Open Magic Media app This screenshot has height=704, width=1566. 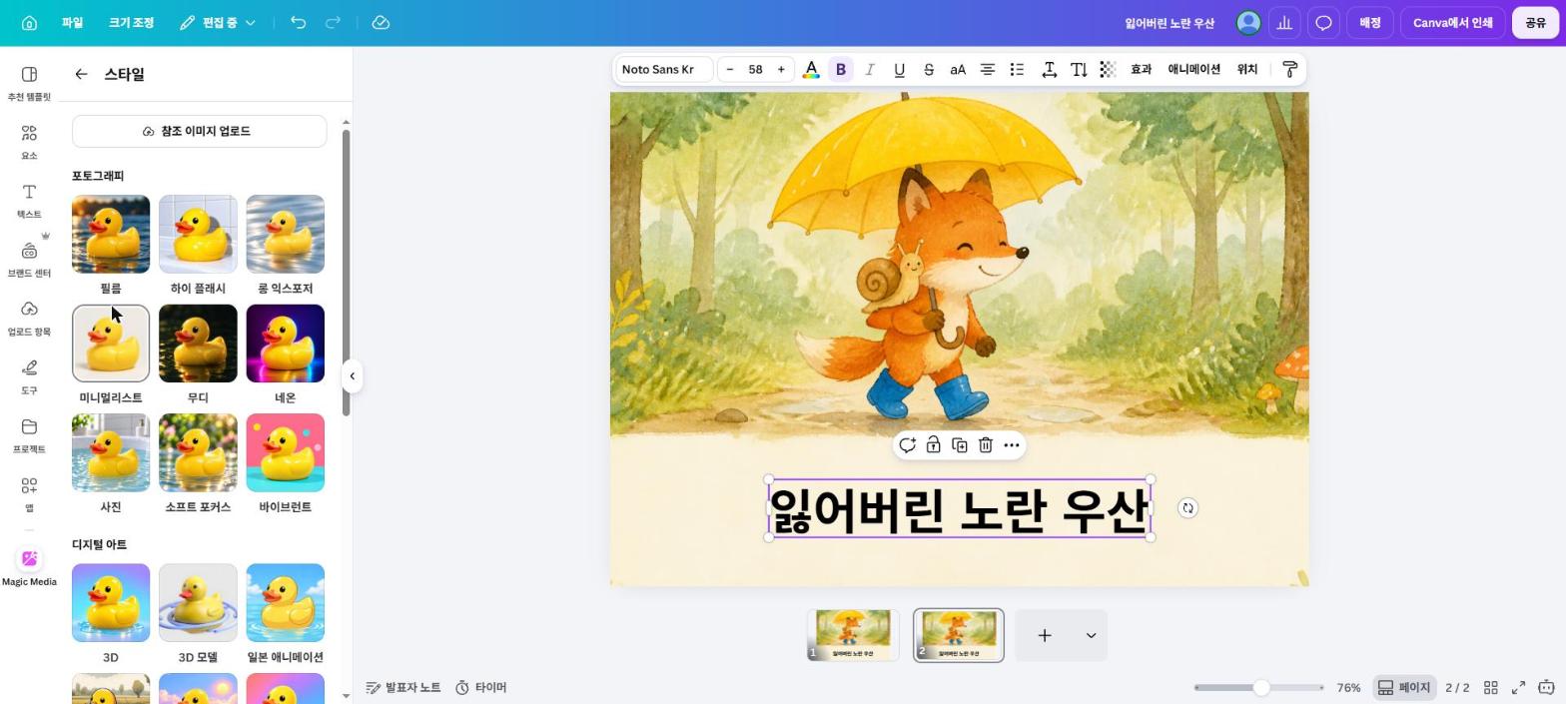point(29,567)
